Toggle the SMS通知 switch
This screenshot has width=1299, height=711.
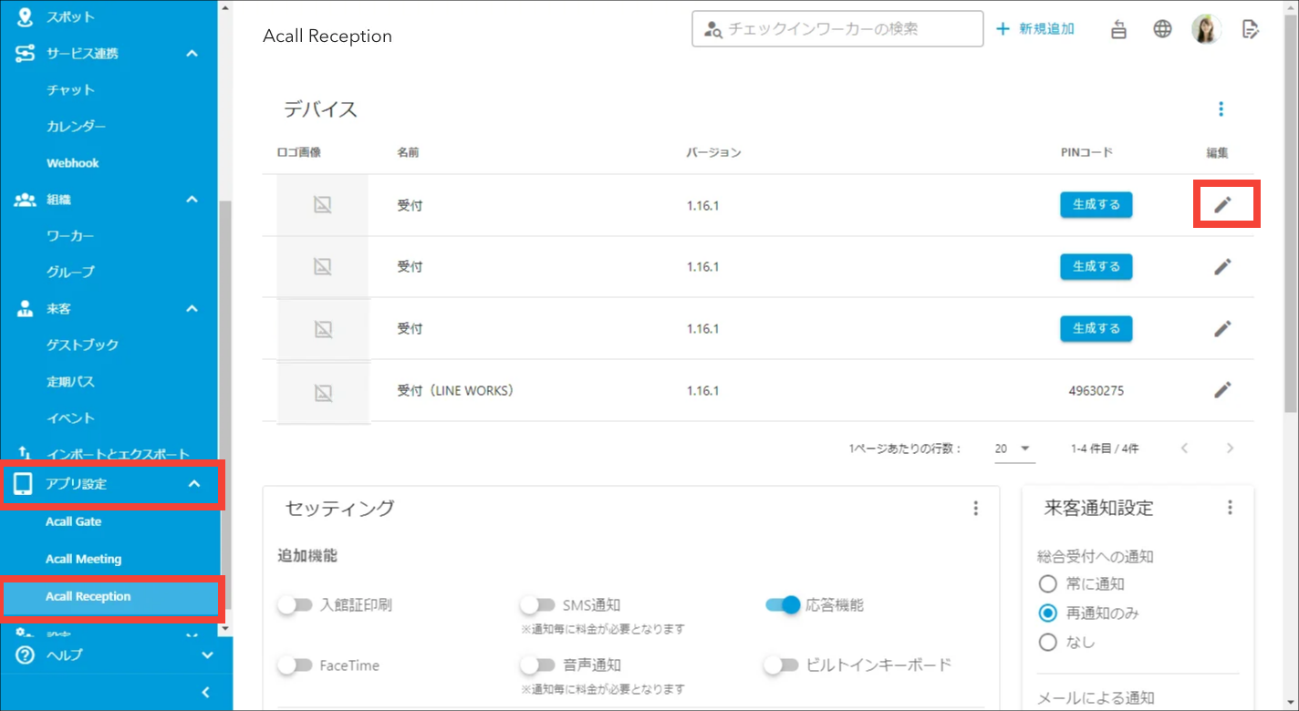[x=537, y=604]
